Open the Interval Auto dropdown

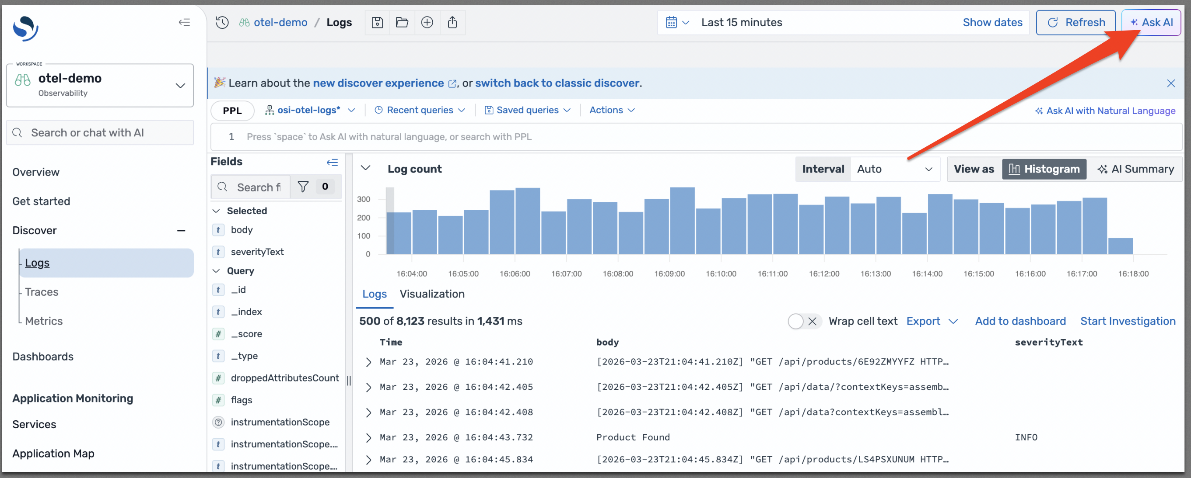coord(896,169)
